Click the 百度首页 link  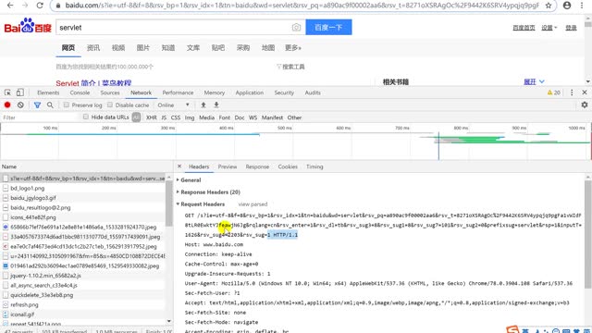click(x=524, y=28)
